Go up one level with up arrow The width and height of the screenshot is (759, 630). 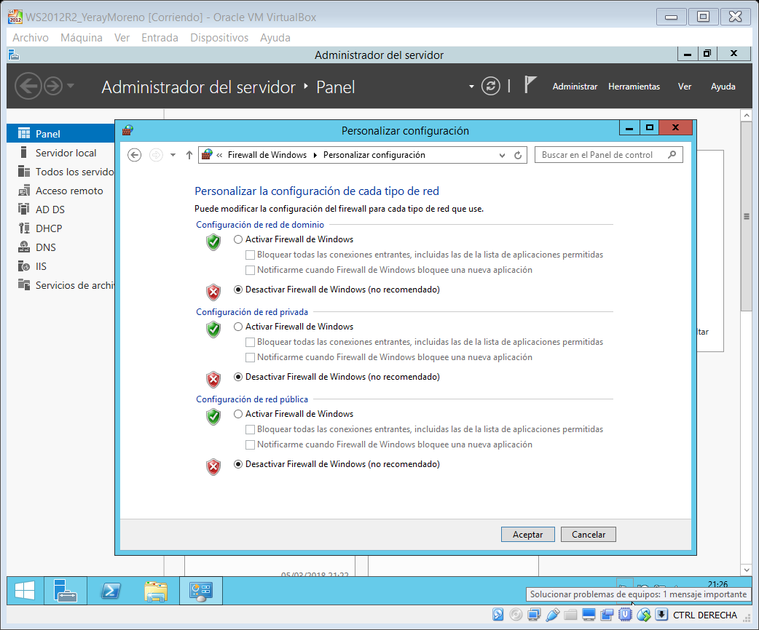[x=189, y=155]
